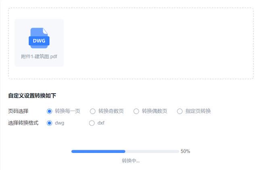
Task: Choose the 转换偶数页 radio option
Action: click(136, 111)
